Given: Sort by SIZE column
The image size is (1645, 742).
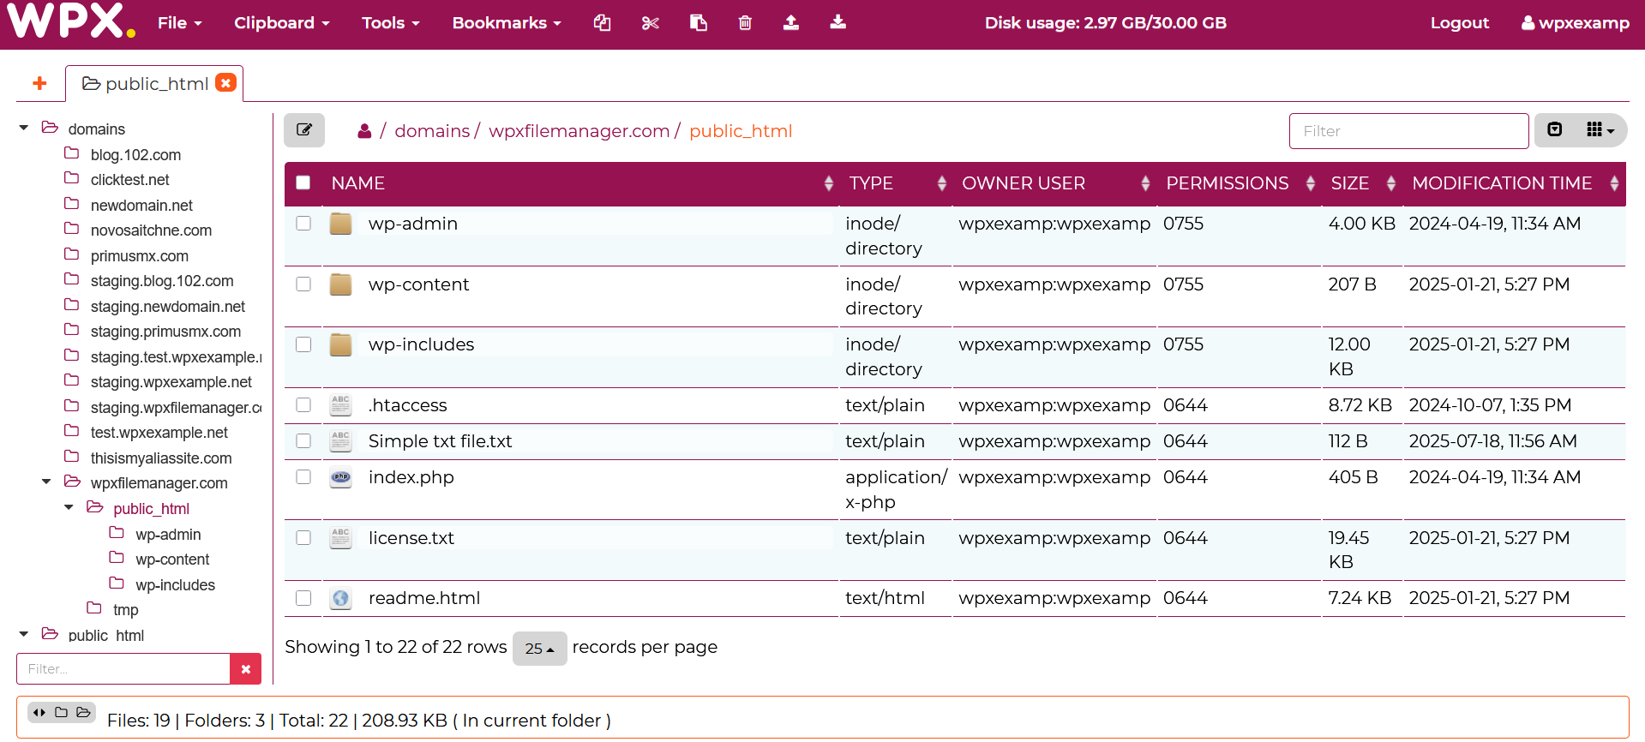Looking at the screenshot, I should coord(1363,183).
